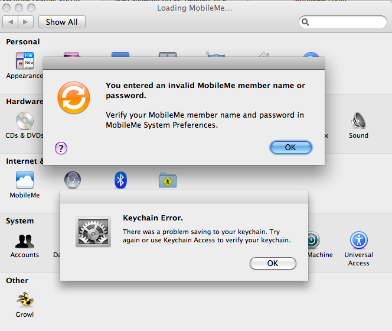Image resolution: width=392 pixels, height=331 pixels.
Task: Click the magnifying glass in the search field
Action: 305,22
